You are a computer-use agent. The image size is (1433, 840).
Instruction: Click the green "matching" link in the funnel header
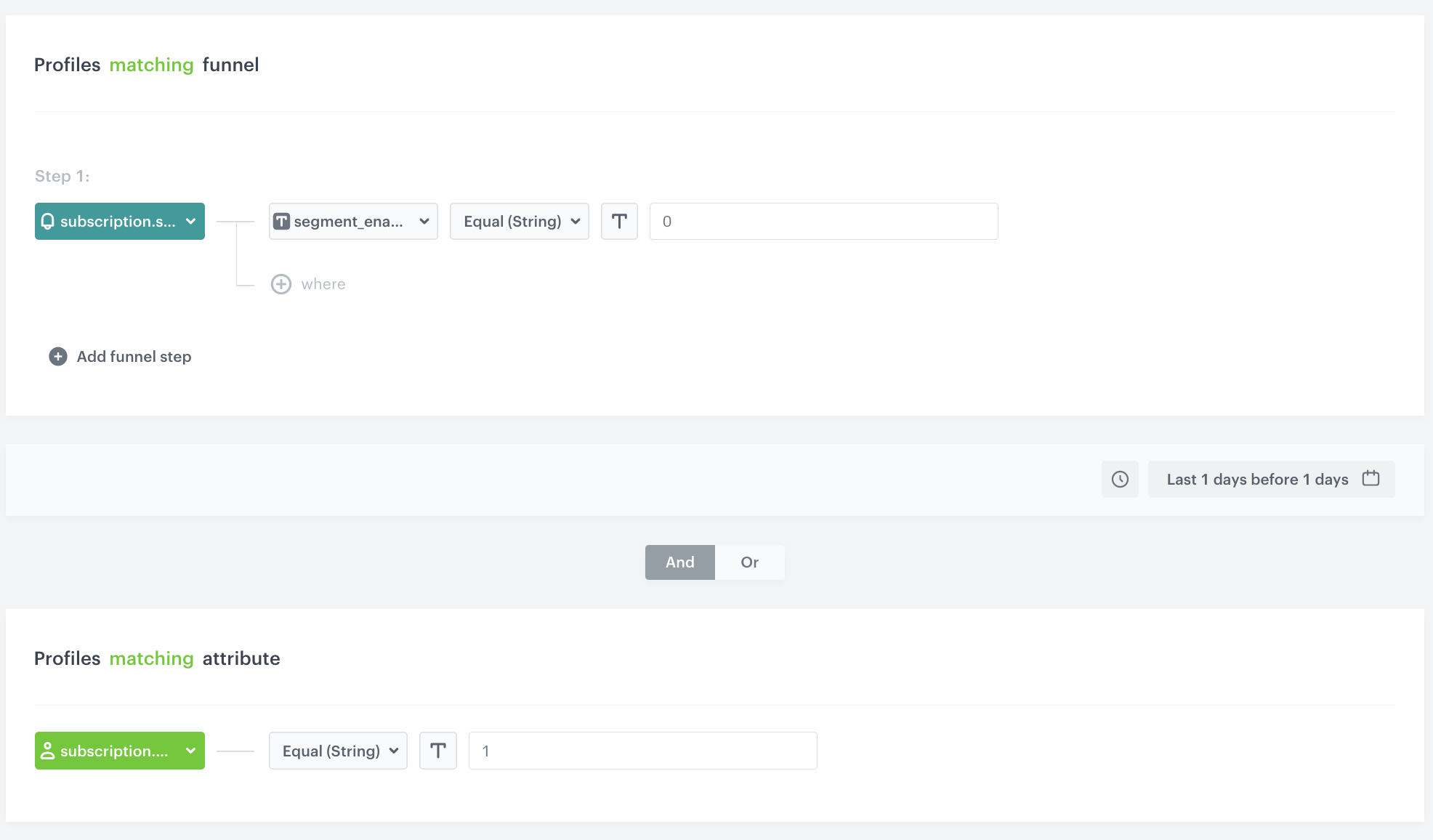pyautogui.click(x=151, y=65)
